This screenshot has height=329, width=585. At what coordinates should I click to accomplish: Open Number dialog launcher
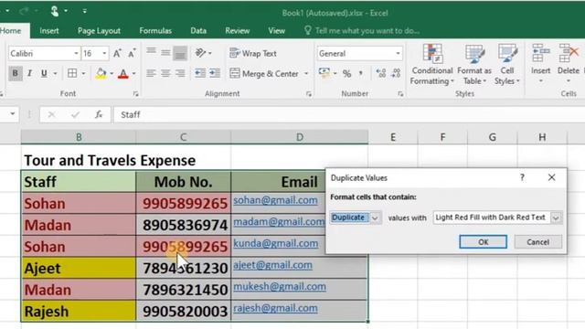[x=400, y=94]
